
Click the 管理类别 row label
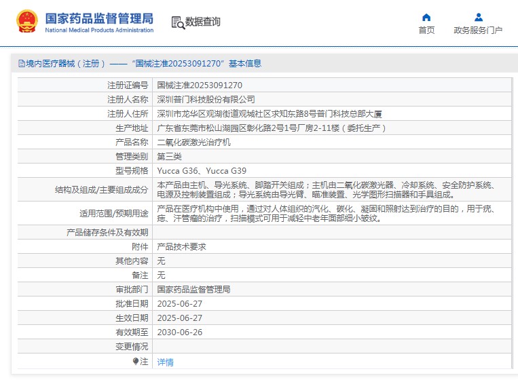pos(132,157)
